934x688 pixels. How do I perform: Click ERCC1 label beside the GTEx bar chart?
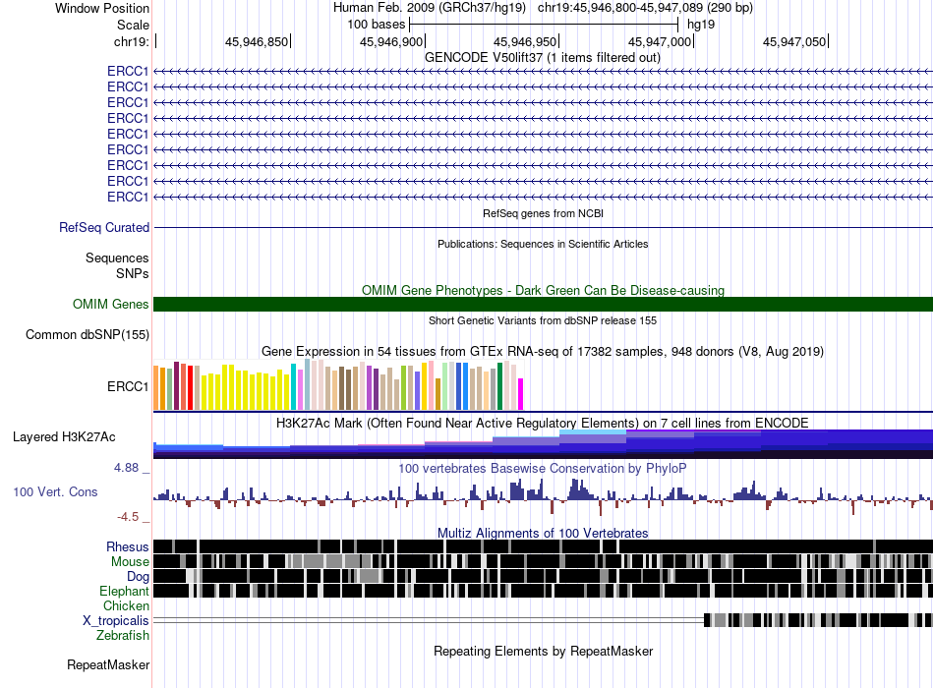(128, 386)
